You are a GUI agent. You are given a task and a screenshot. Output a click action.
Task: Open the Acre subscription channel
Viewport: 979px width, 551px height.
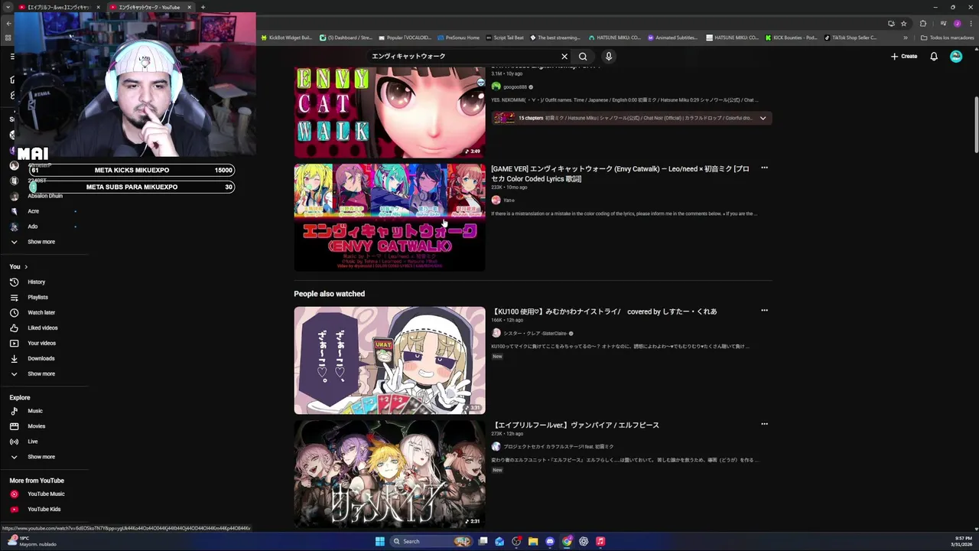[x=34, y=211]
